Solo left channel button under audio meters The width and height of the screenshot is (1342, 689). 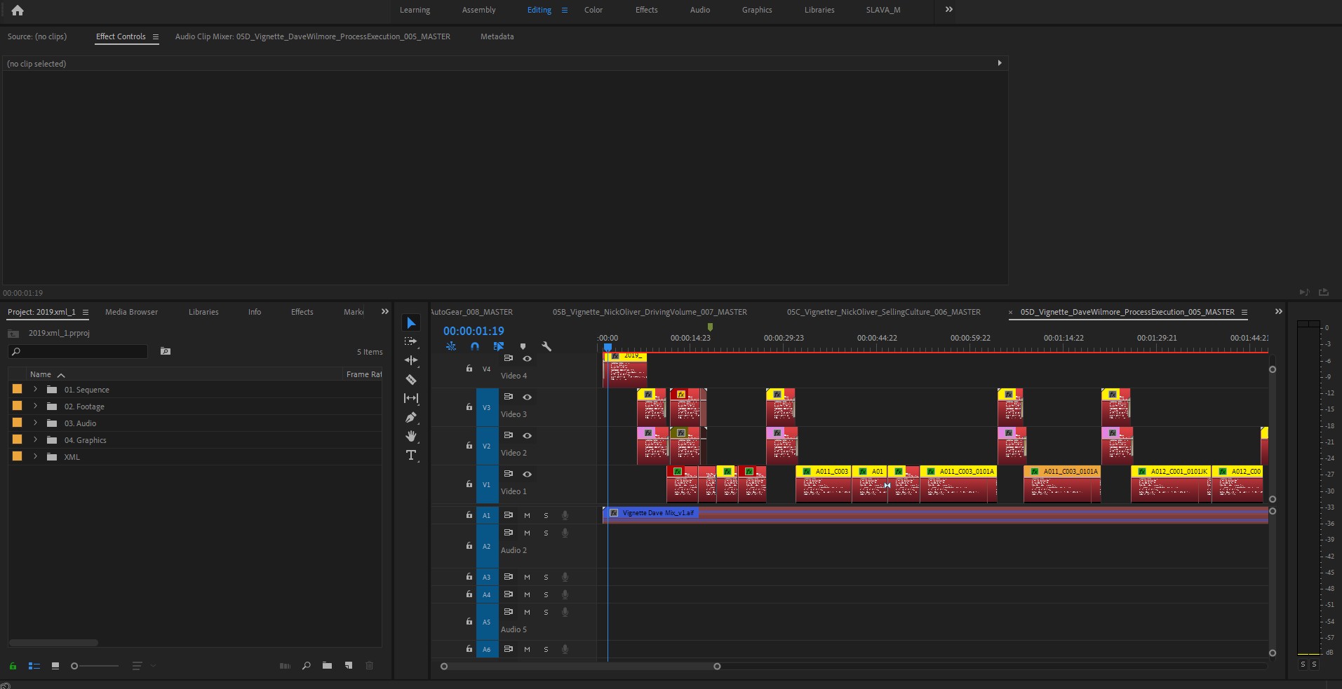tap(1303, 664)
